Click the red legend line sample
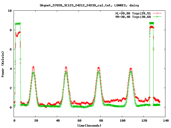 [x=157, y=13]
